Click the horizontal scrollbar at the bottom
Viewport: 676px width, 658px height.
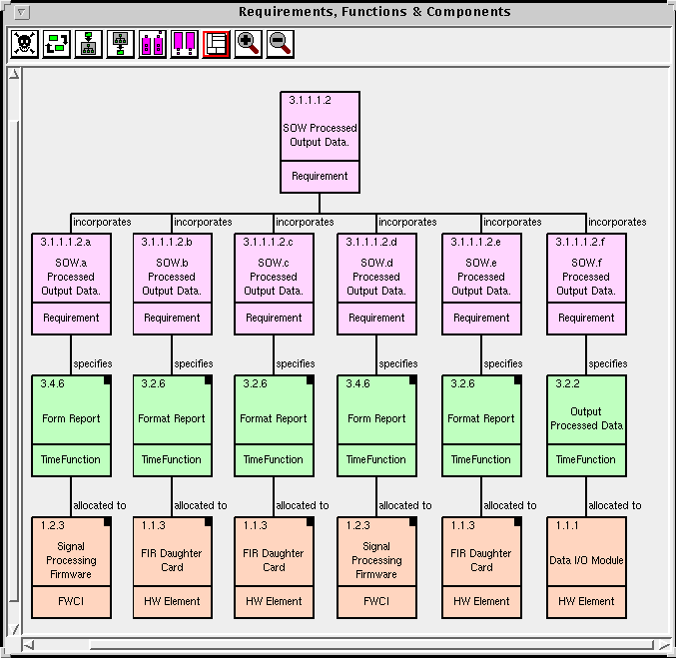point(339,642)
